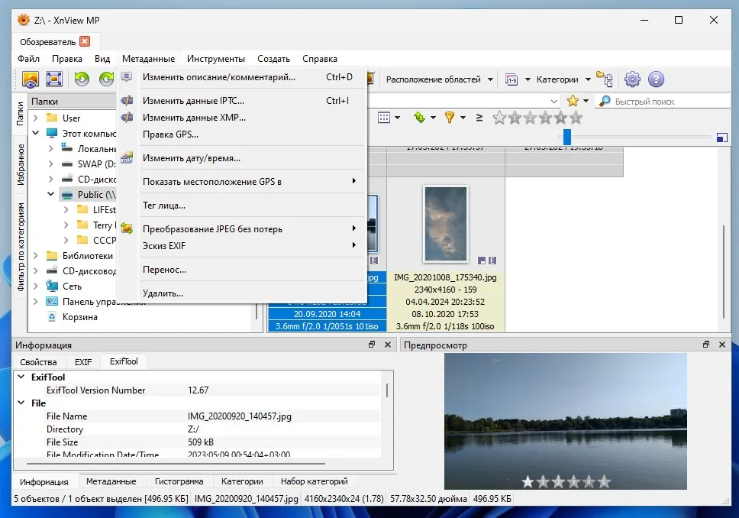This screenshot has height=518, width=739.
Task: Undock the Предпросмотр panel
Action: tap(705, 344)
